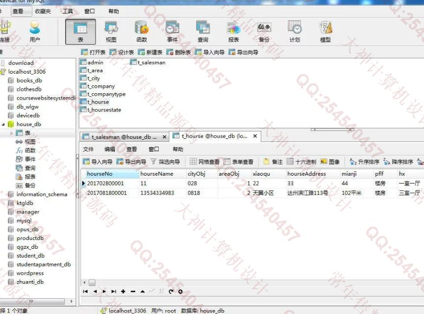This screenshot has width=424, height=314.
Task: Select the information_schema database
Action: click(38, 194)
